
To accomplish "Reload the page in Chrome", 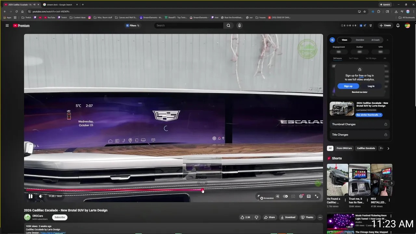I will [x=16, y=11].
